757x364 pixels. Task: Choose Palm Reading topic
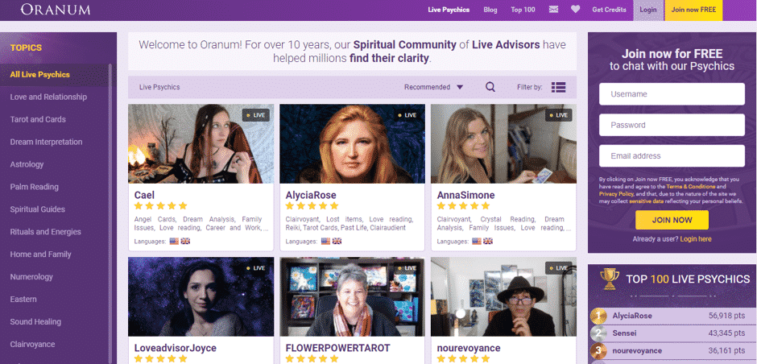tap(34, 187)
